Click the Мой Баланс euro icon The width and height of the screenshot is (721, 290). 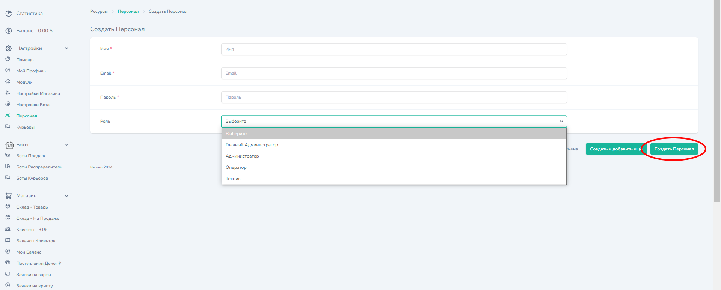coord(8,251)
